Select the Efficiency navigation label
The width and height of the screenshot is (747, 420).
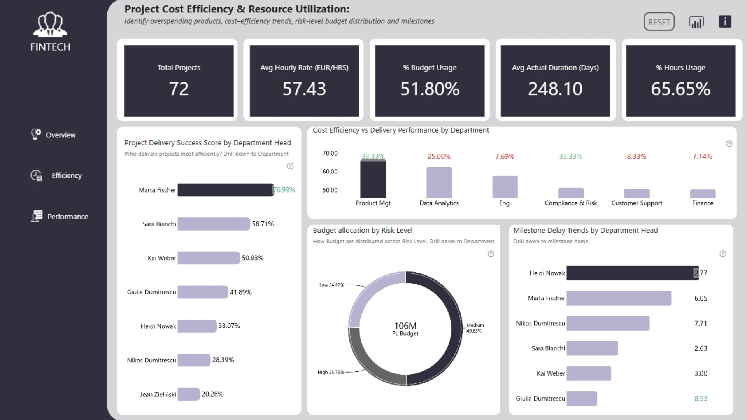(67, 175)
